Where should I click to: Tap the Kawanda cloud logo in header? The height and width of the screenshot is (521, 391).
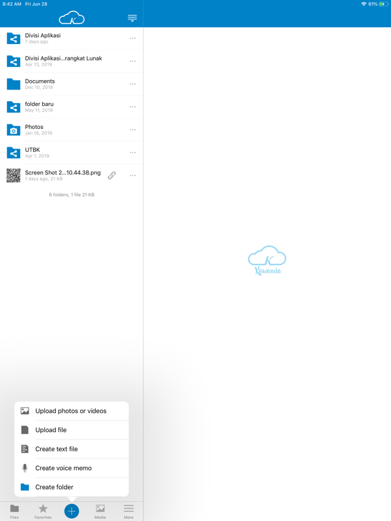coord(72,18)
